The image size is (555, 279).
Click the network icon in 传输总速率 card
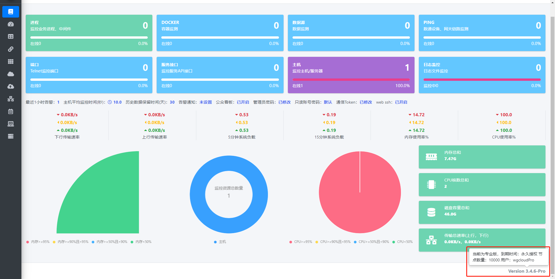431,240
